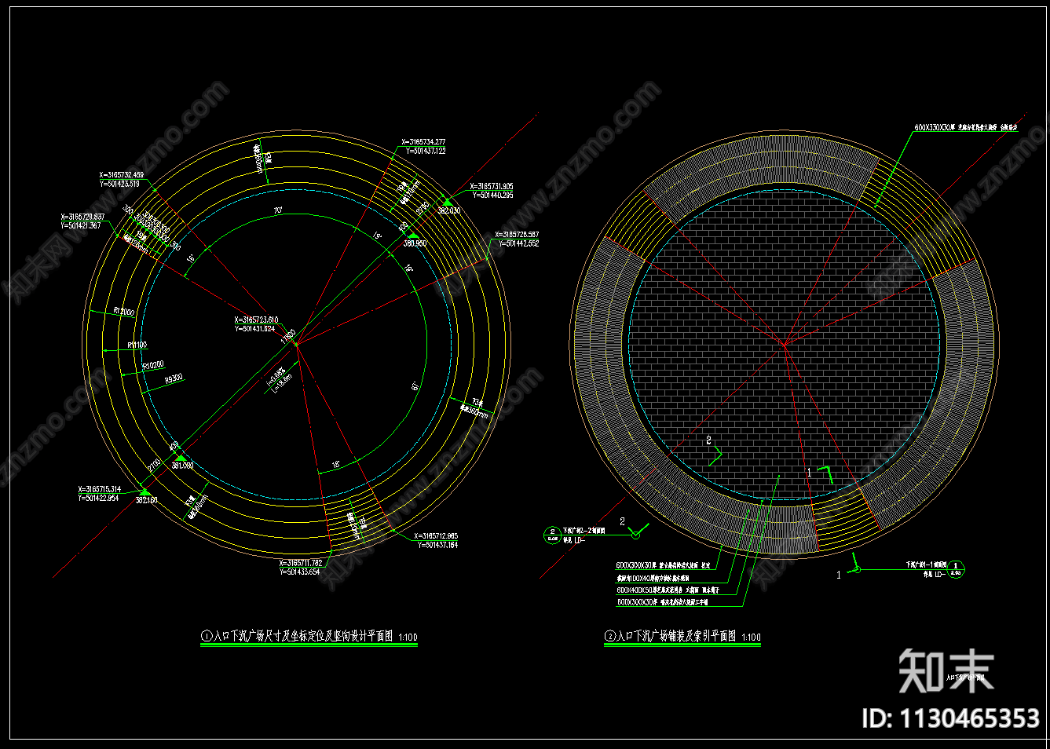This screenshot has height=749, width=1050.
Task: Click the left plan title with scale 1:100
Action: pos(309,637)
